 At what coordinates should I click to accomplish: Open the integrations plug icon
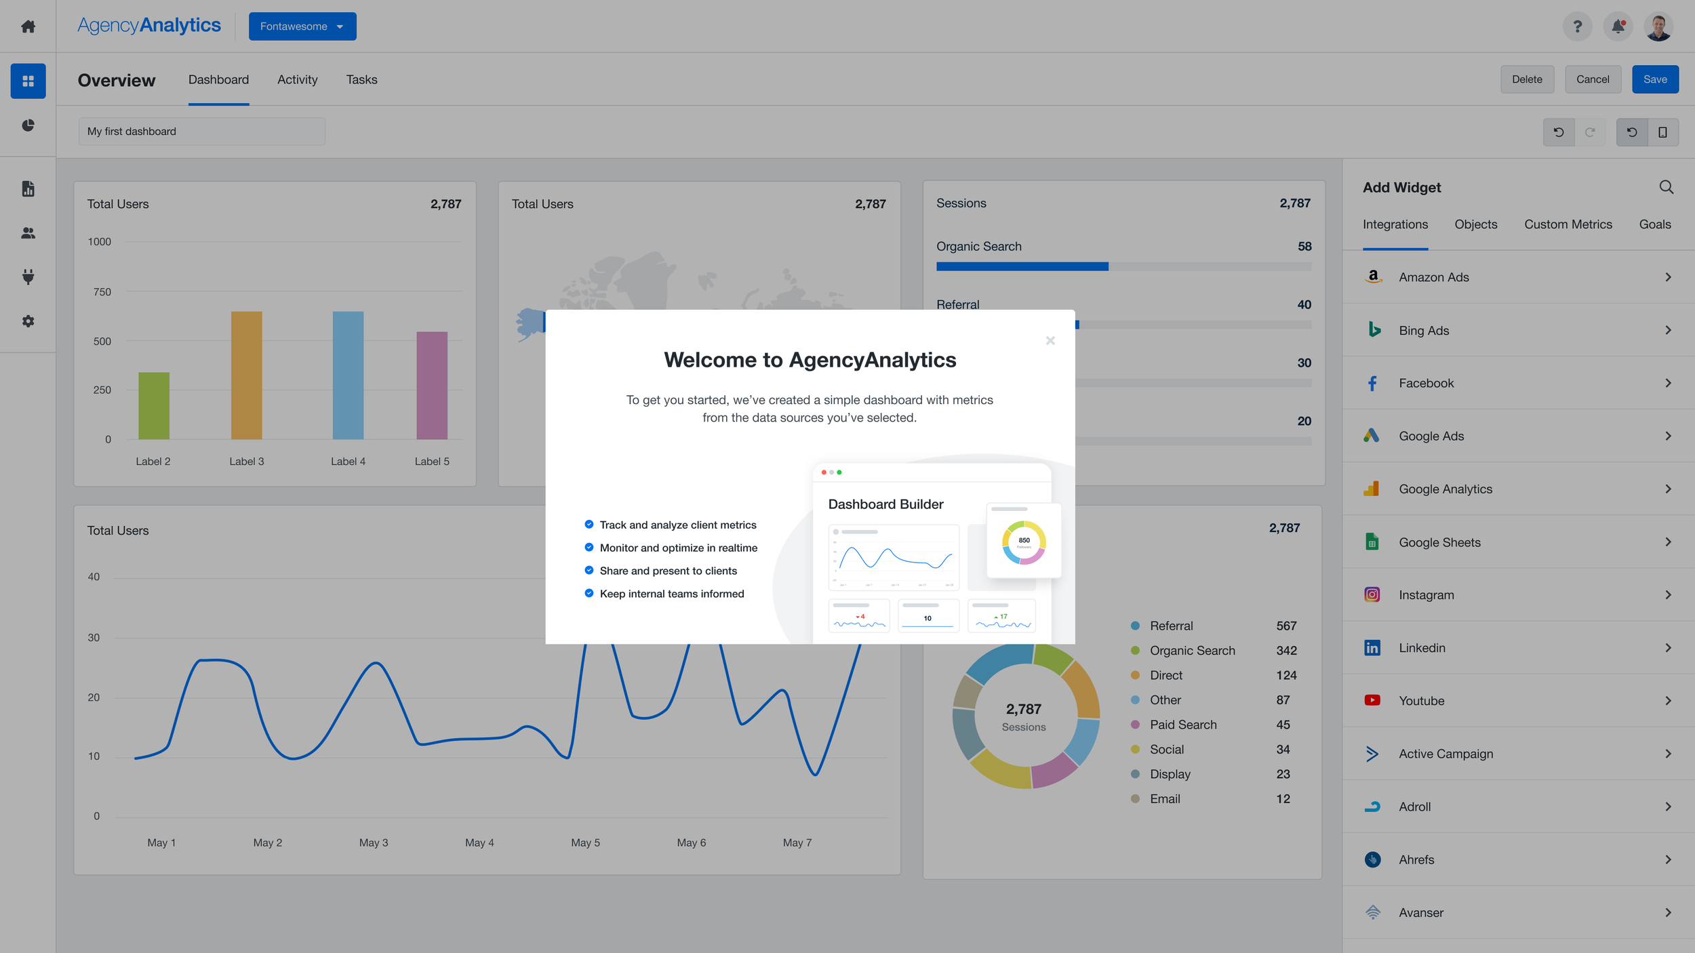click(x=28, y=277)
